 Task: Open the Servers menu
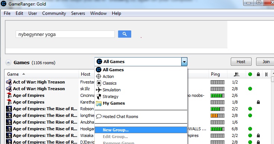[78, 13]
